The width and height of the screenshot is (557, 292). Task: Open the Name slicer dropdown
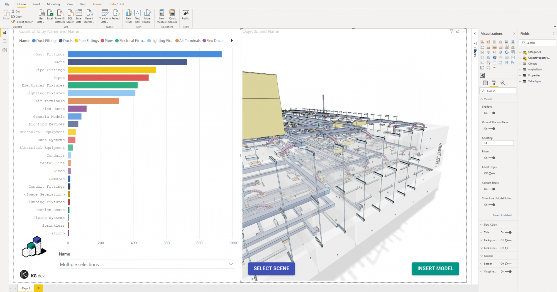(x=231, y=264)
